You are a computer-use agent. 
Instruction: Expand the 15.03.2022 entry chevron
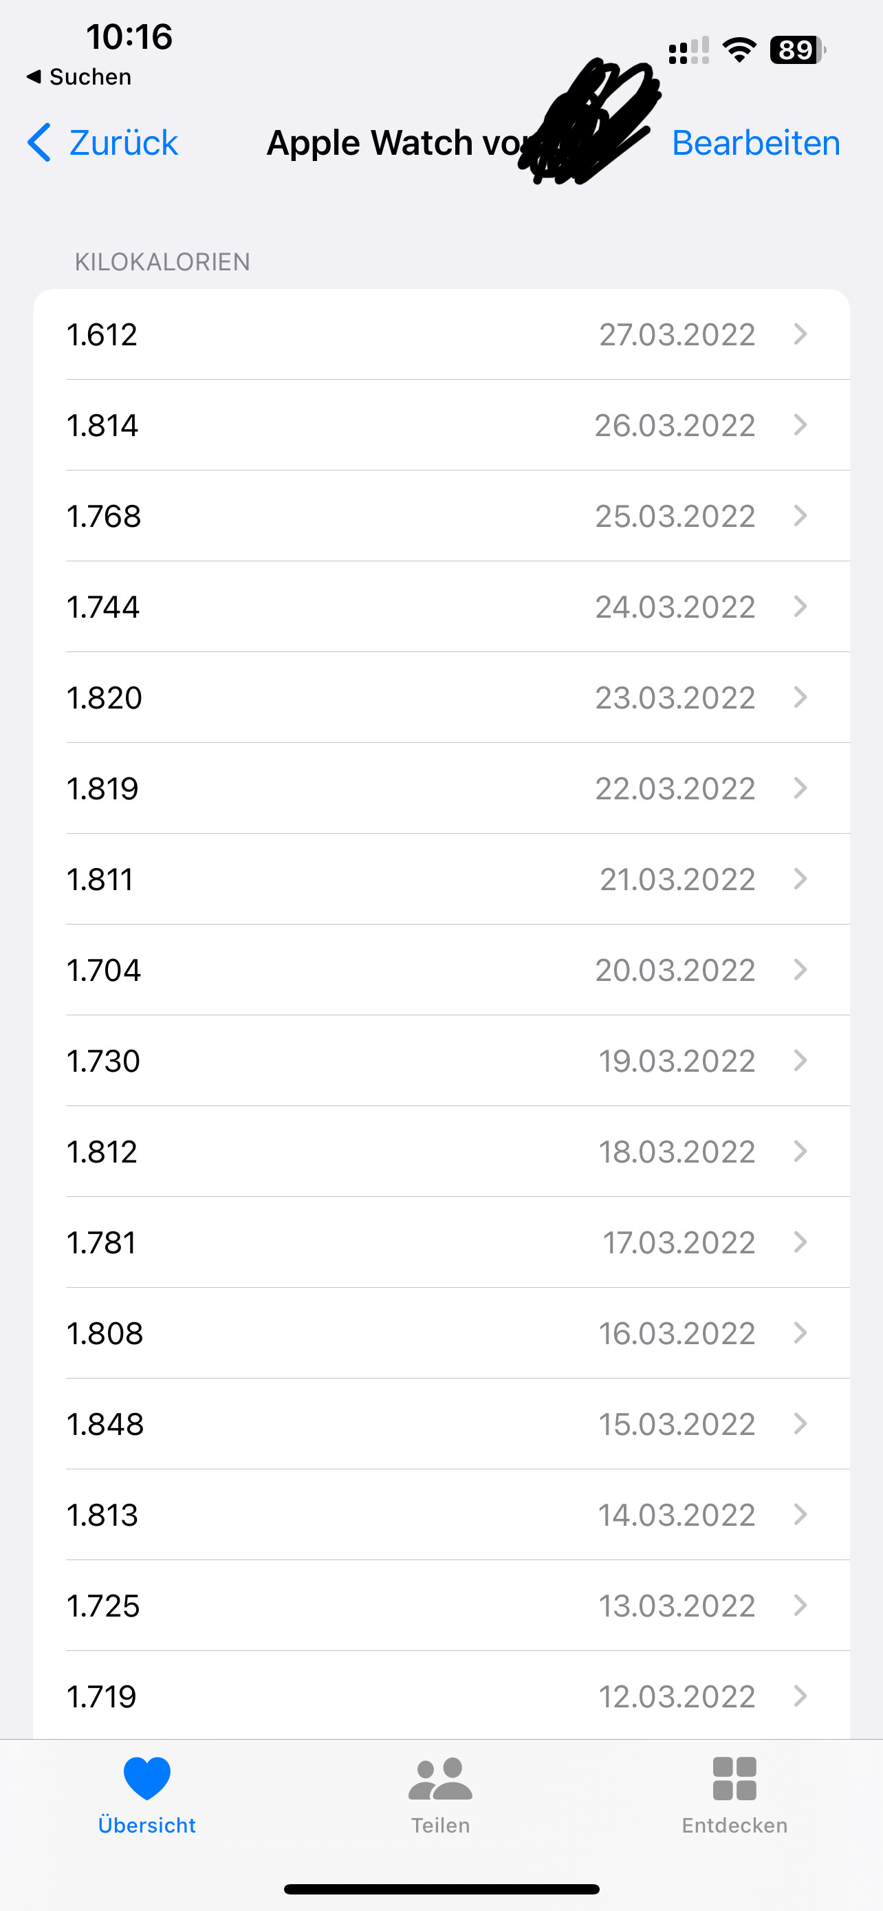pos(800,1423)
